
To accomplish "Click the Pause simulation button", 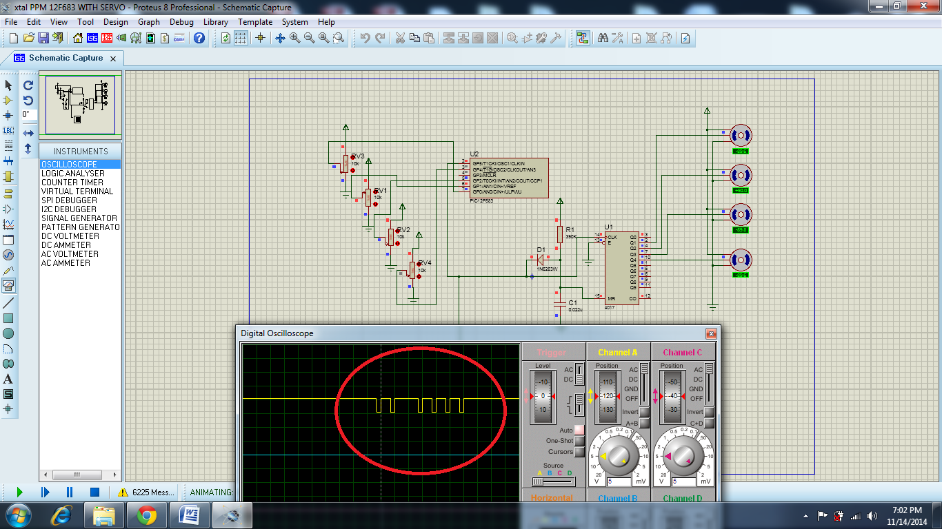I will 70,492.
